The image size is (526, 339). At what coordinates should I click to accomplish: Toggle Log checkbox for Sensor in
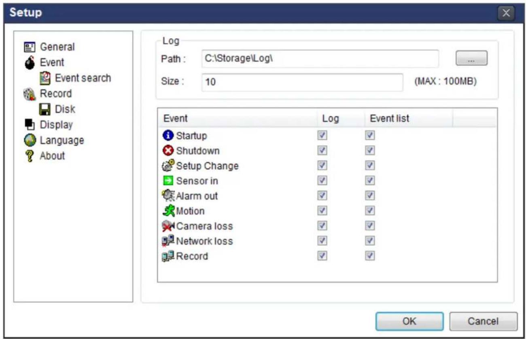[322, 181]
